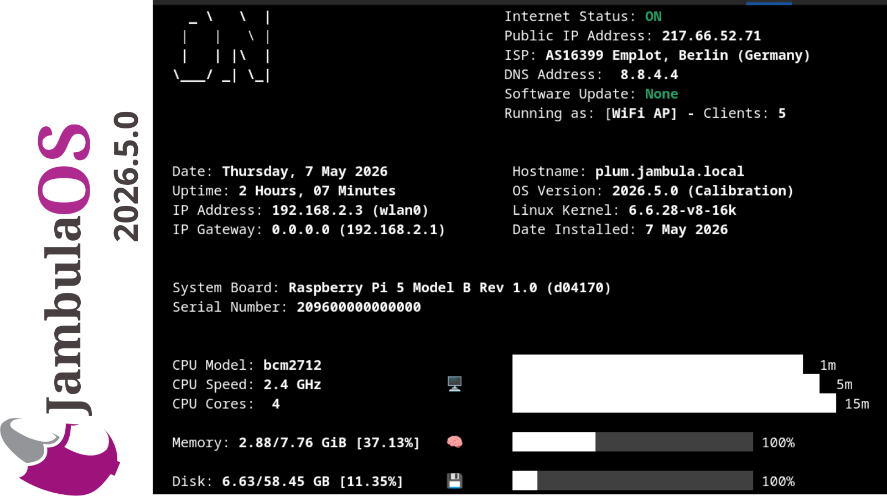887x496 pixels.
Task: Click the computer monitor icon beside CPU Speed
Action: click(x=454, y=384)
